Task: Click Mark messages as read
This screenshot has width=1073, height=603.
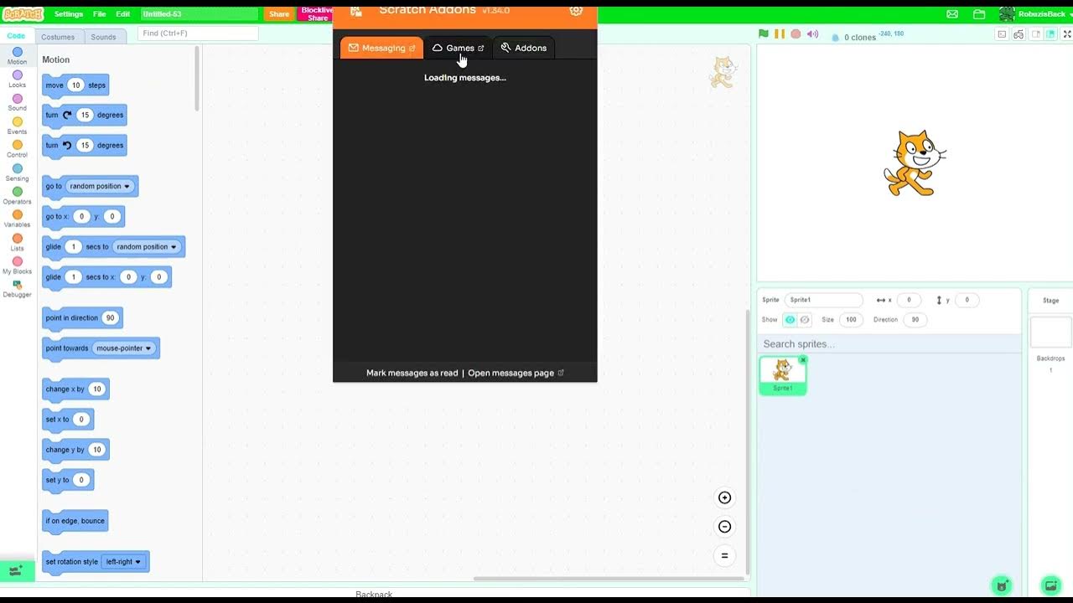Action: [x=412, y=373]
